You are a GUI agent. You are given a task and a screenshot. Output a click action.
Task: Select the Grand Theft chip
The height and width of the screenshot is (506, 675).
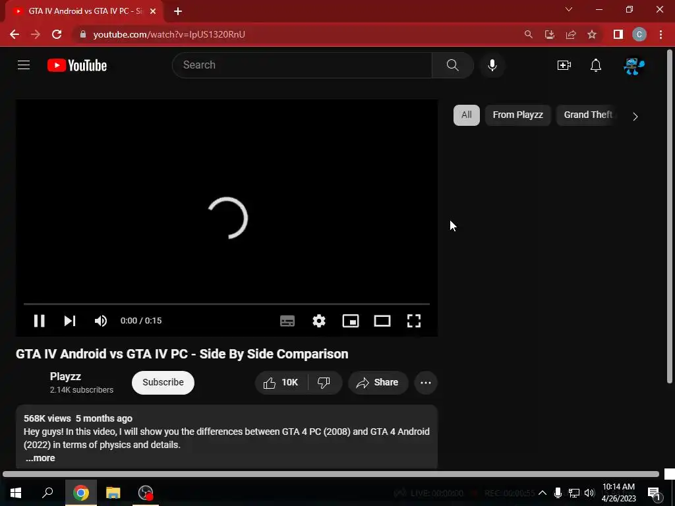click(x=588, y=115)
